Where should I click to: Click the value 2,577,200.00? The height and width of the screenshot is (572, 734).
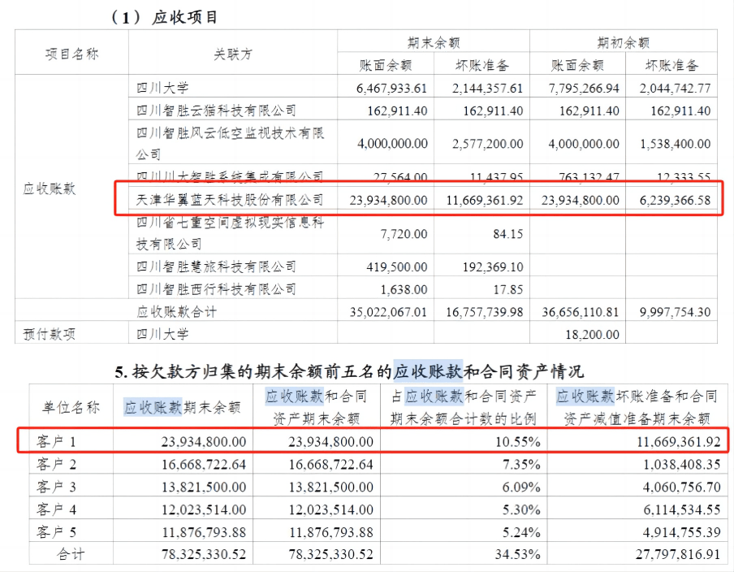point(487,144)
